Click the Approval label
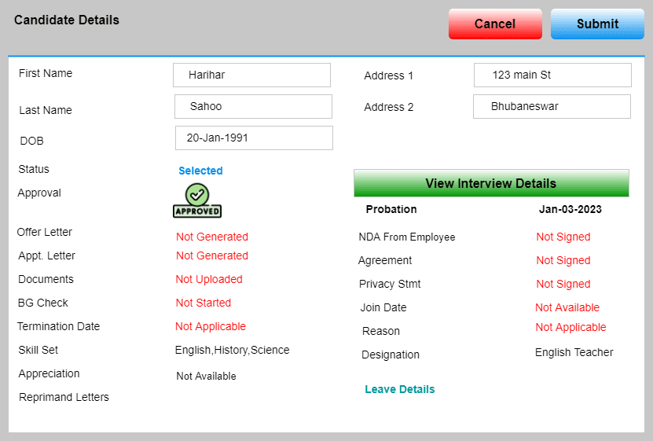The height and width of the screenshot is (441, 653). tap(39, 193)
